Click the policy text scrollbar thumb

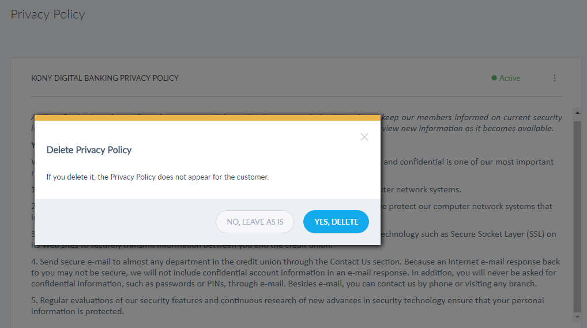pyautogui.click(x=577, y=214)
